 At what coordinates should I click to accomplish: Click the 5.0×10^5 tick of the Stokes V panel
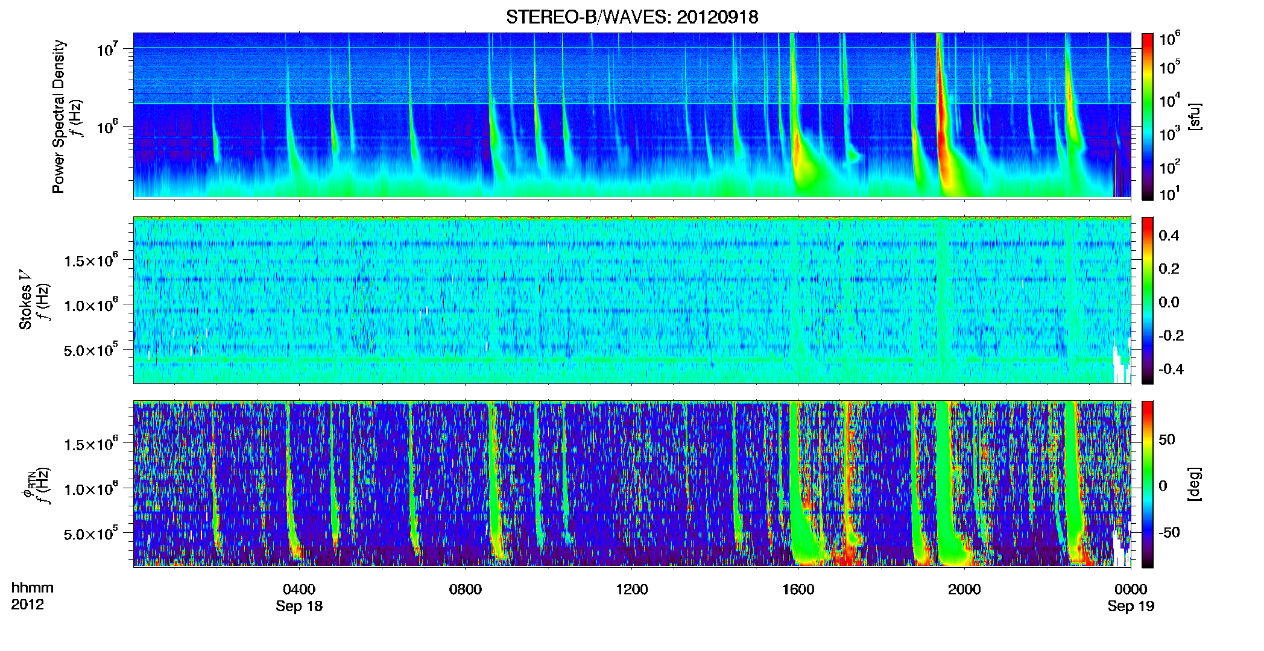point(91,350)
